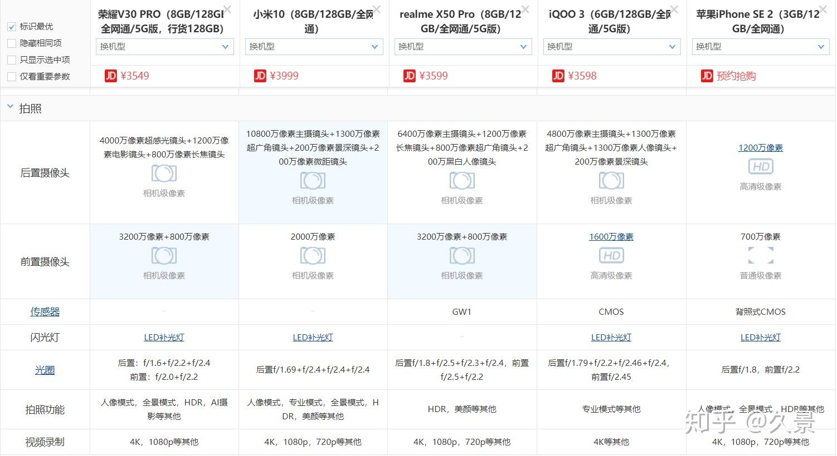Open 换机型 dropdown under 小米10
837x456 pixels.
(x=314, y=47)
